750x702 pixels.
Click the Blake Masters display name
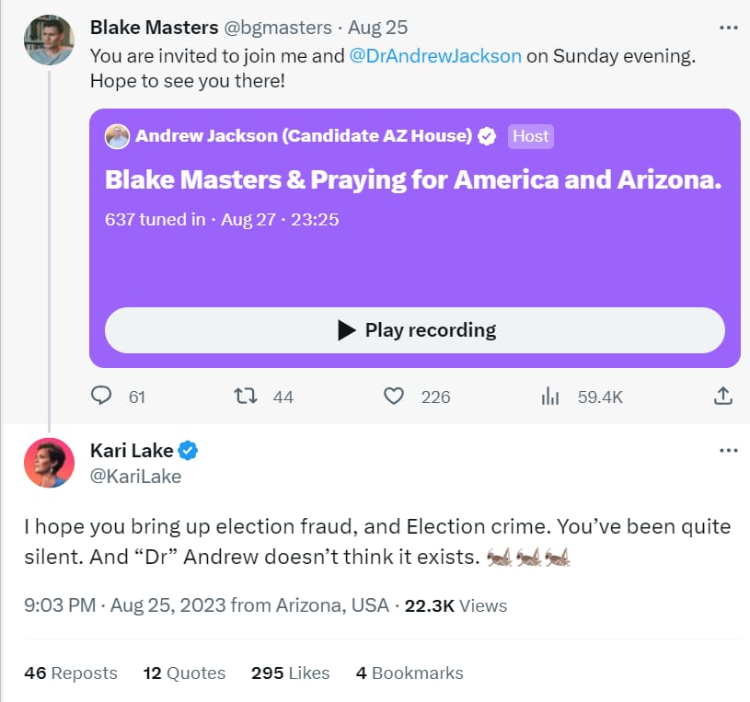click(153, 28)
